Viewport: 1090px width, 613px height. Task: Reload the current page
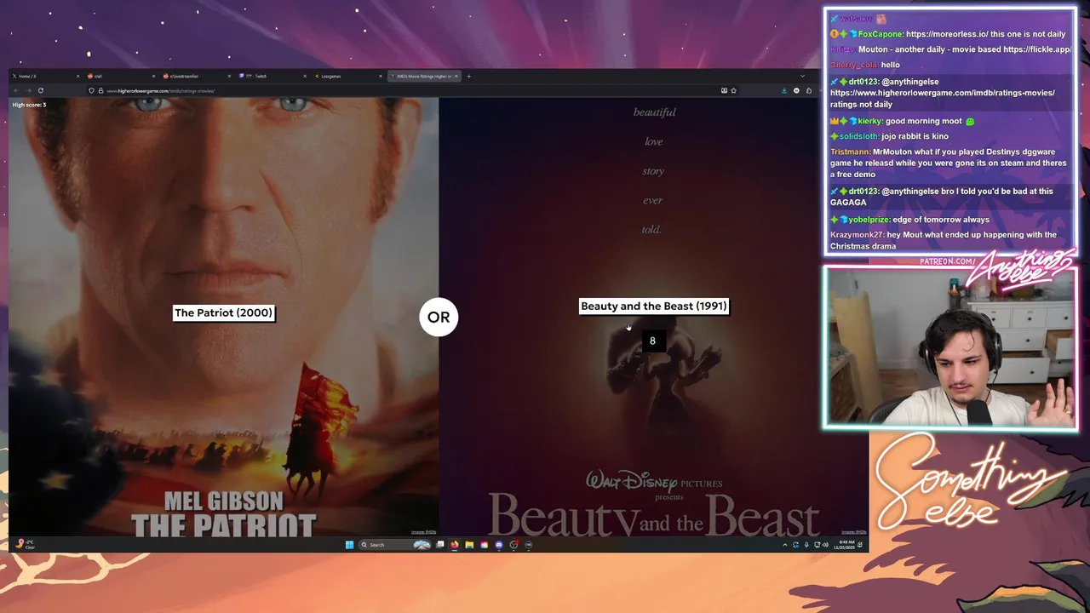[x=40, y=90]
